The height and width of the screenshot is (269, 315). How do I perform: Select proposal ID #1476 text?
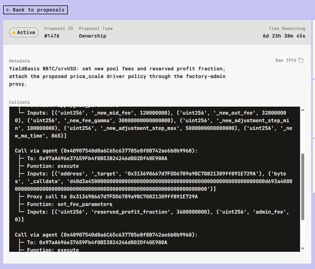[x=52, y=36]
